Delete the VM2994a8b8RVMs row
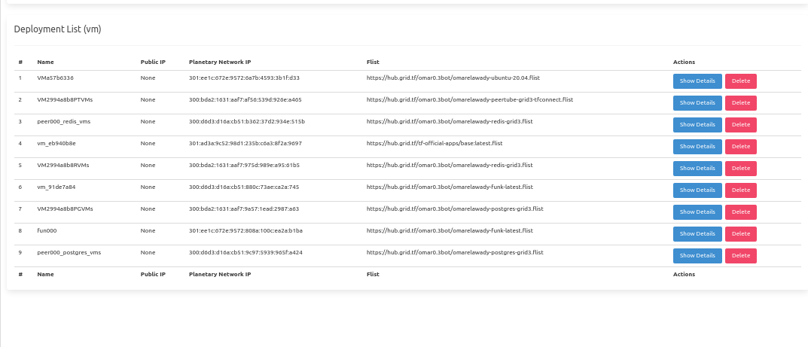808x347 pixels. pyautogui.click(x=740, y=169)
